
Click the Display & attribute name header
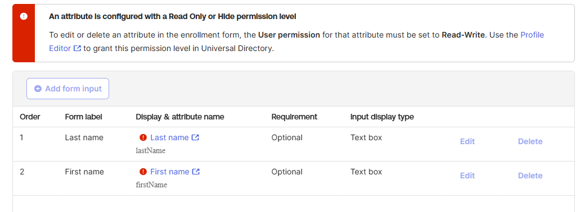click(x=180, y=117)
